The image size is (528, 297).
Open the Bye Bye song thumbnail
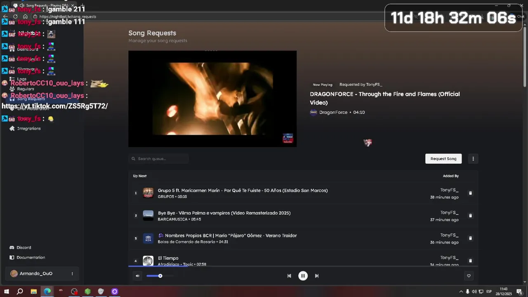tap(148, 216)
